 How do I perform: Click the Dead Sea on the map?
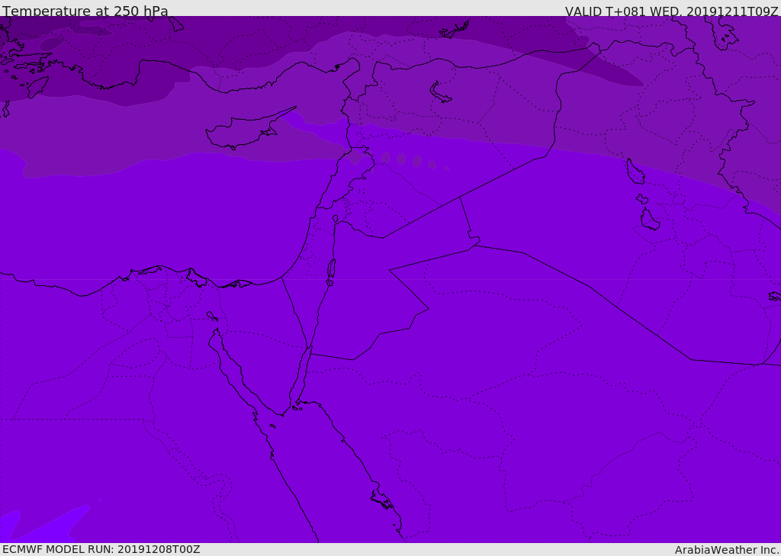[331, 269]
